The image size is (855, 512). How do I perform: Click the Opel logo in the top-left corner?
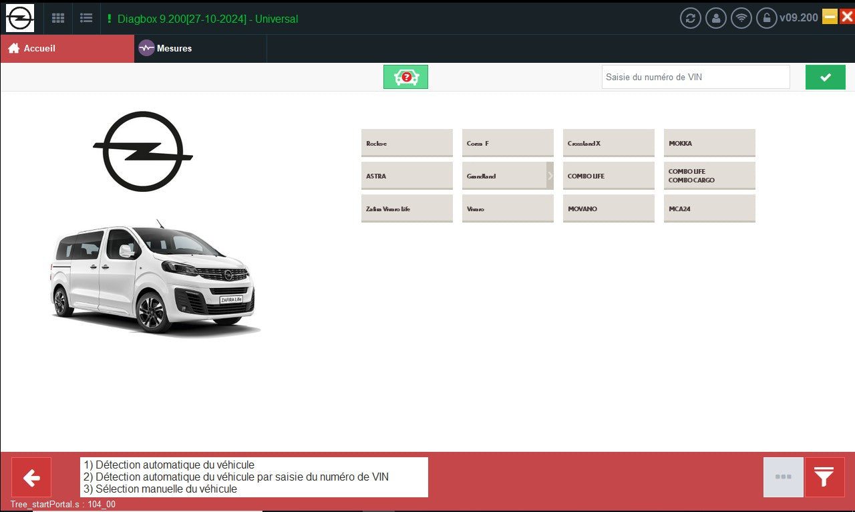(20, 17)
